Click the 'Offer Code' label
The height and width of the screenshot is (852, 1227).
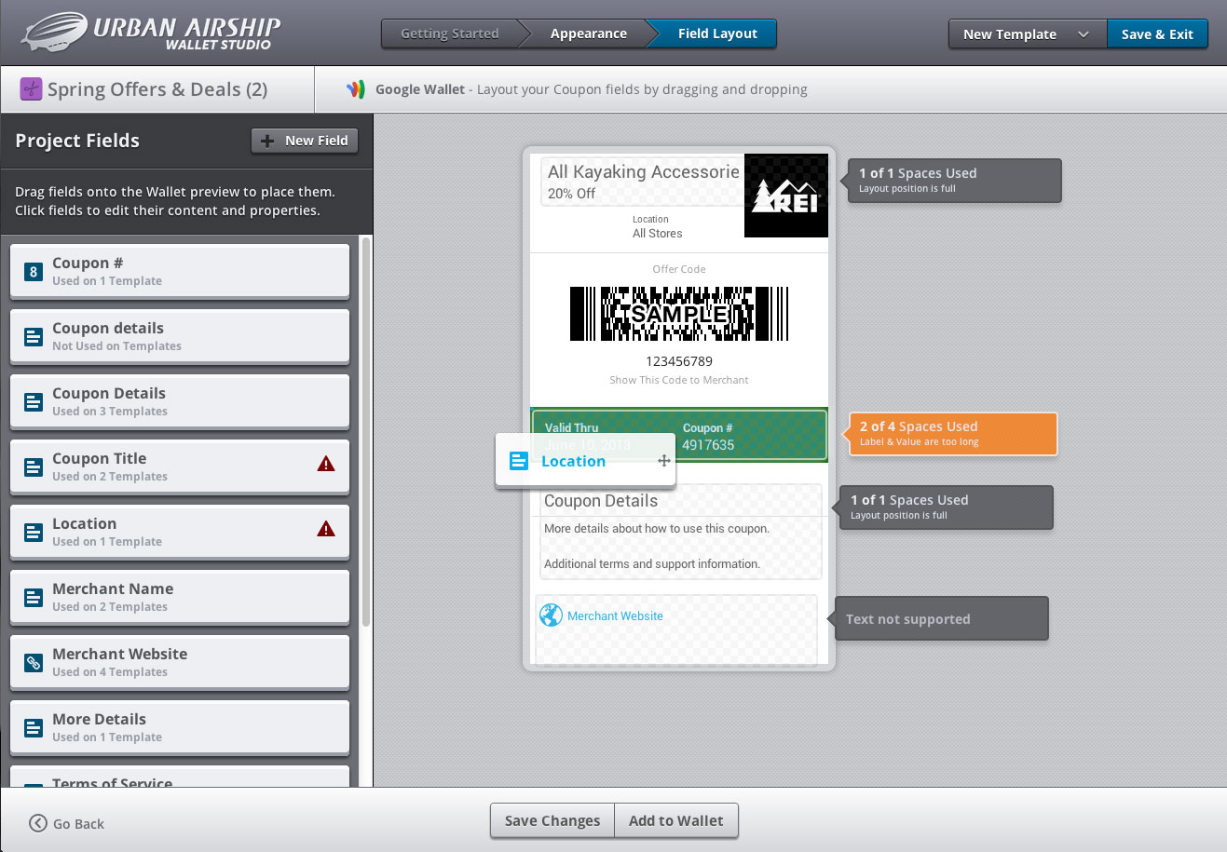point(679,269)
